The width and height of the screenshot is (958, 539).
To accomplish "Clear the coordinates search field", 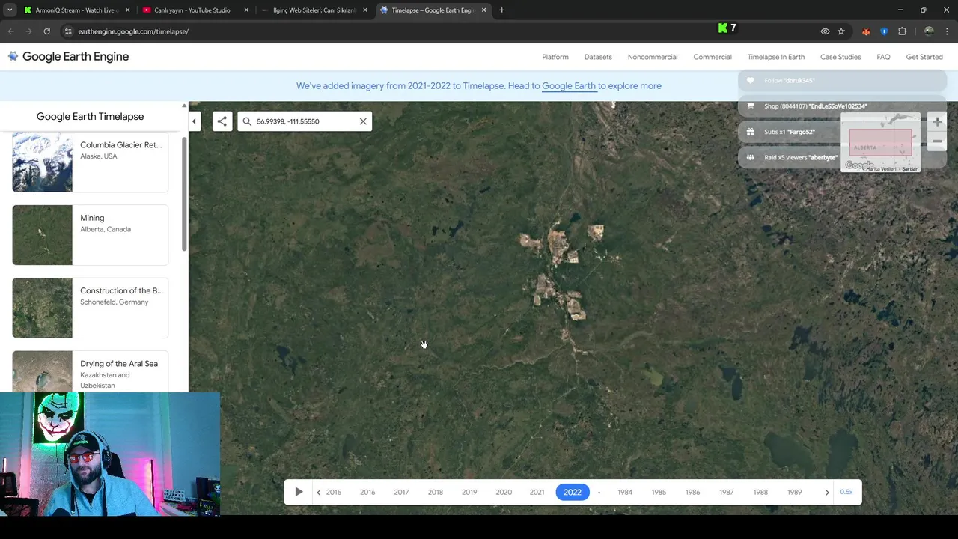I will click(363, 121).
